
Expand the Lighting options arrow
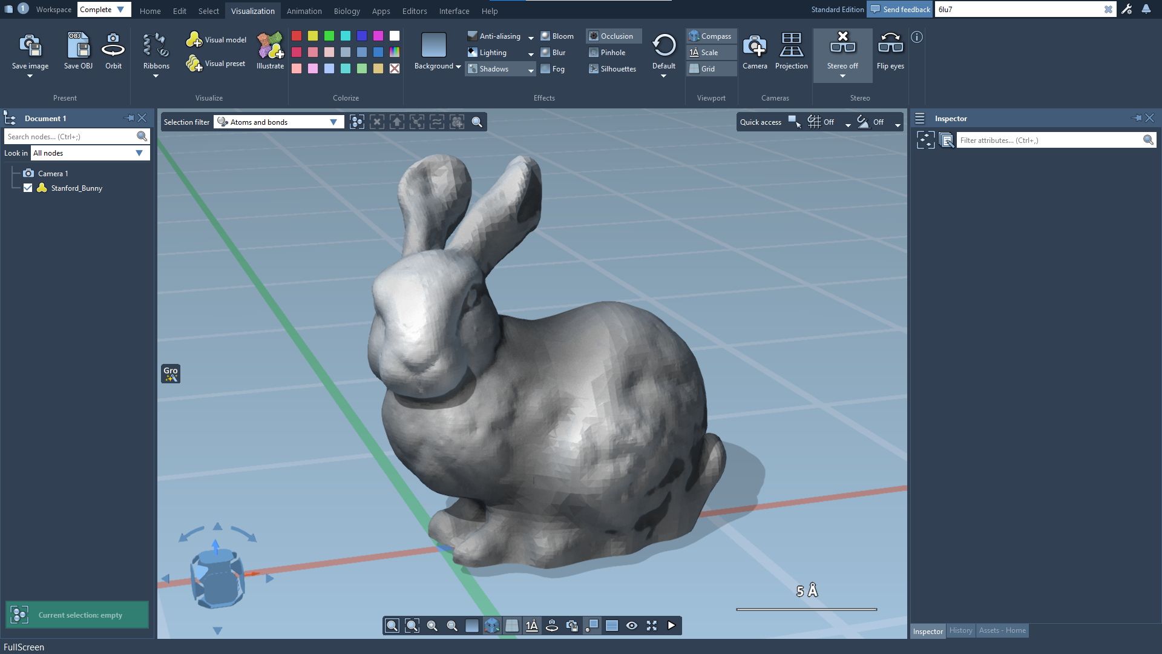point(531,54)
